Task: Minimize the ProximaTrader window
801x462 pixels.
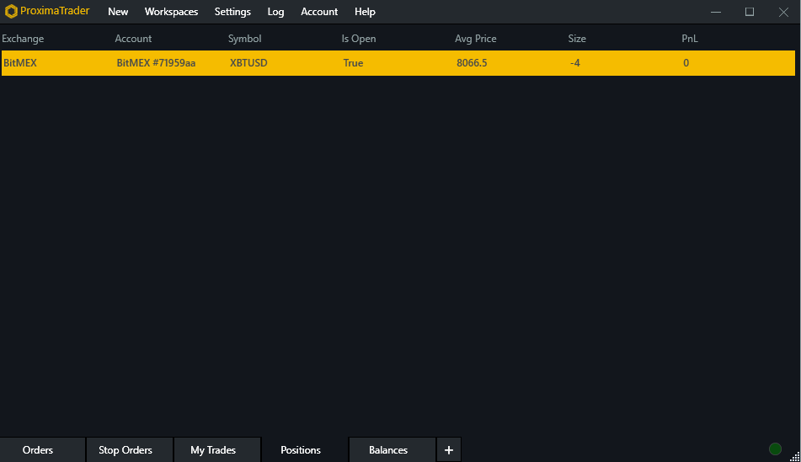Action: pyautogui.click(x=716, y=12)
